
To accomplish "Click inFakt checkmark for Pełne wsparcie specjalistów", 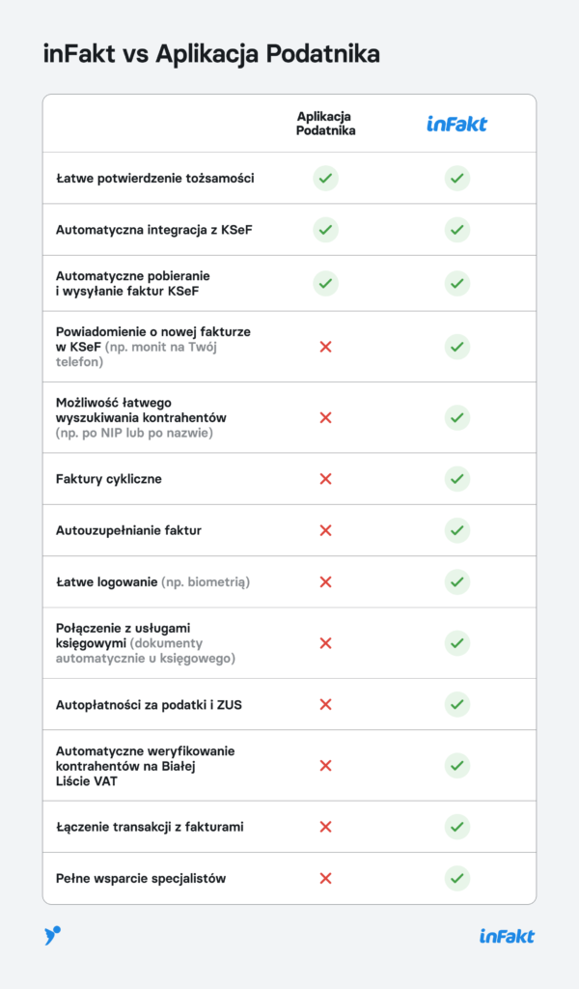I will coord(457,879).
